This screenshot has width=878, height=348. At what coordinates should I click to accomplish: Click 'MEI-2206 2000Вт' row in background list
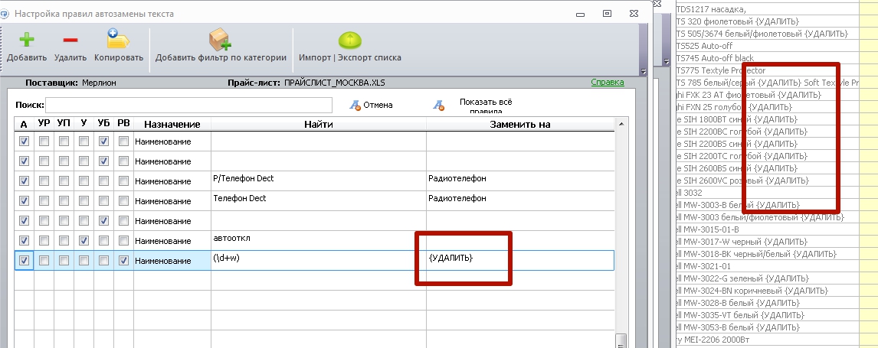click(713, 340)
